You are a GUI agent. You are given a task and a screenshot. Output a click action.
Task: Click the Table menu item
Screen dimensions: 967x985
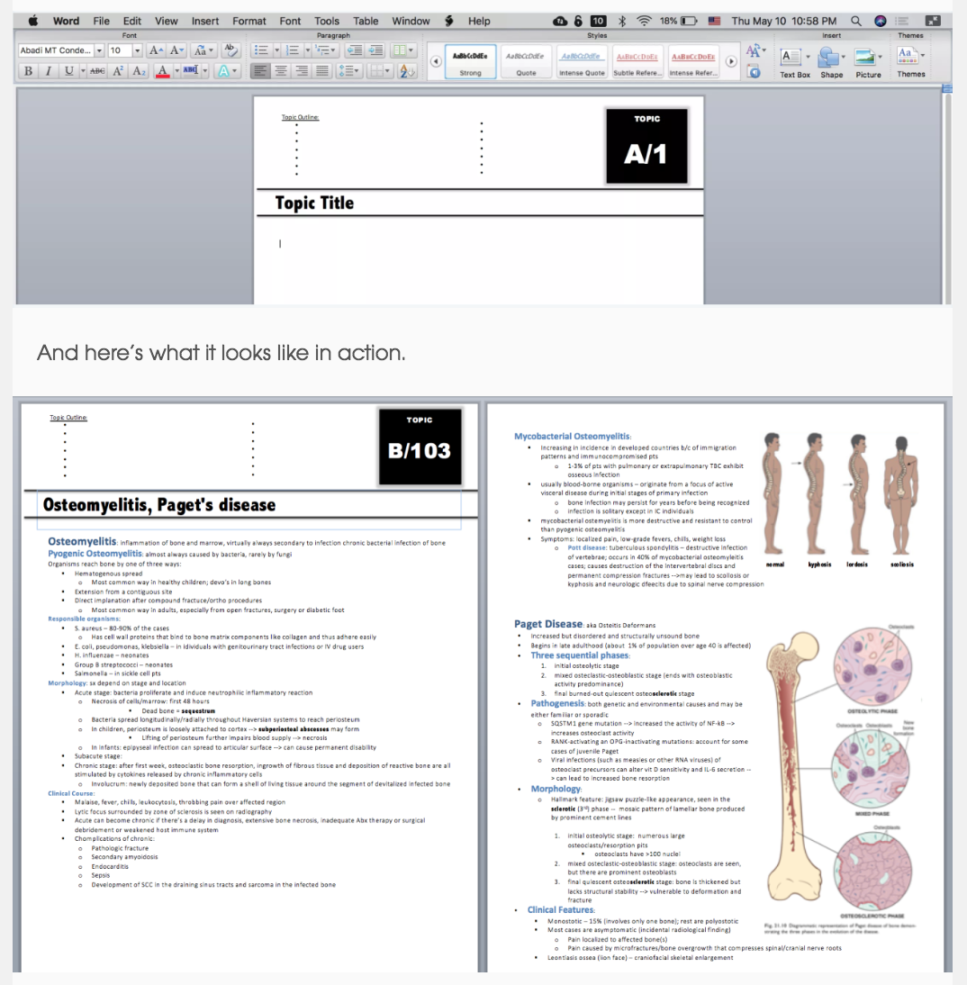(366, 21)
